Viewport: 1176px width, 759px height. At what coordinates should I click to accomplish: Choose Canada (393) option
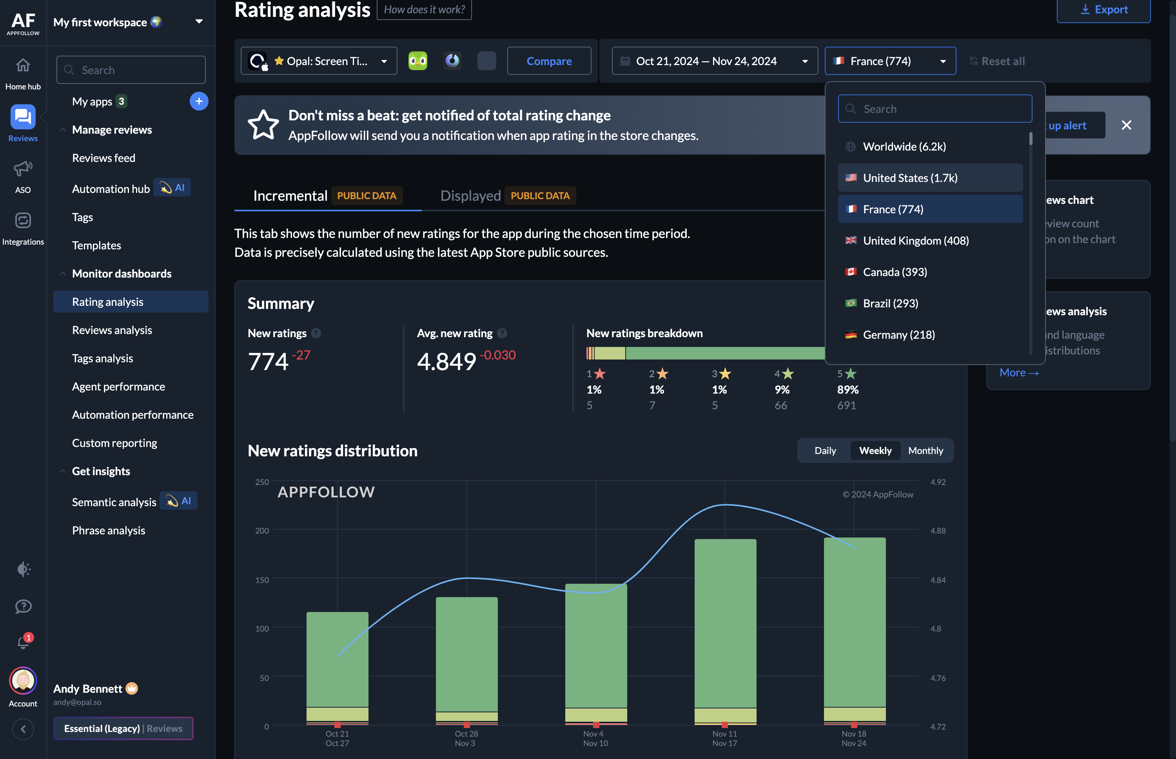tap(930, 272)
